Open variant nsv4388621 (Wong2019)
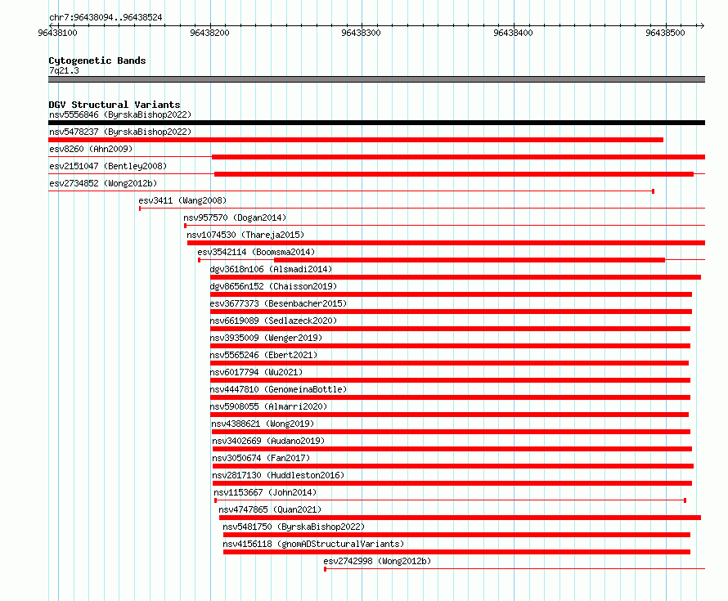This screenshot has height=601, width=728. [263, 424]
